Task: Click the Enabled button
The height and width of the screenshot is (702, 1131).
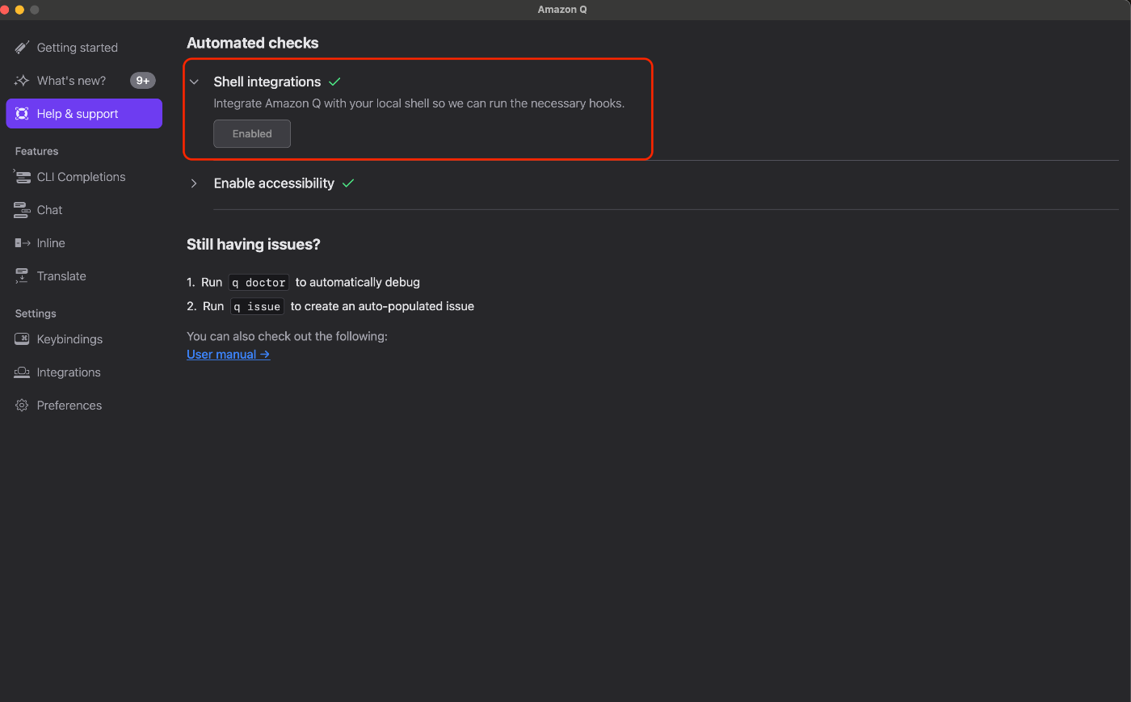Action: [252, 134]
